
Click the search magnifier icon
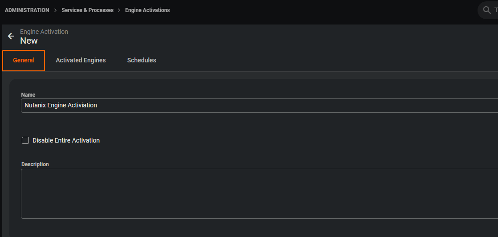click(x=487, y=10)
